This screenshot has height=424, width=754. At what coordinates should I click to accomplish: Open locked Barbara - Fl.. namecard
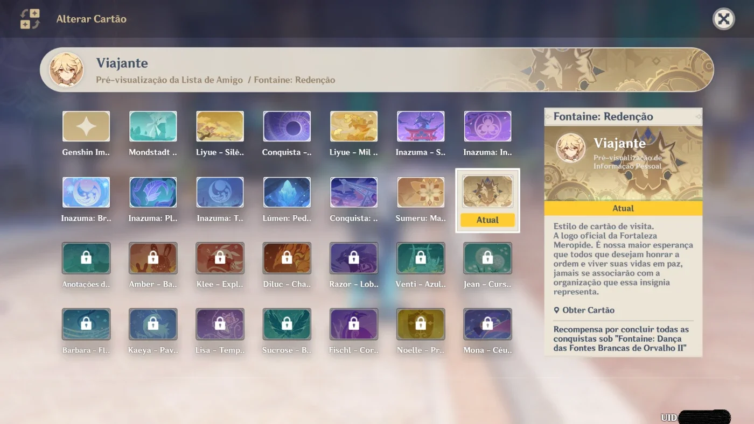click(x=86, y=324)
